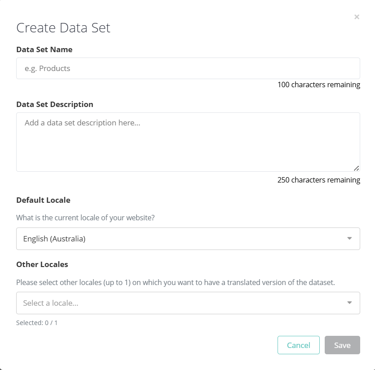Click the Other Locales heading
375x370 pixels.
click(x=42, y=264)
